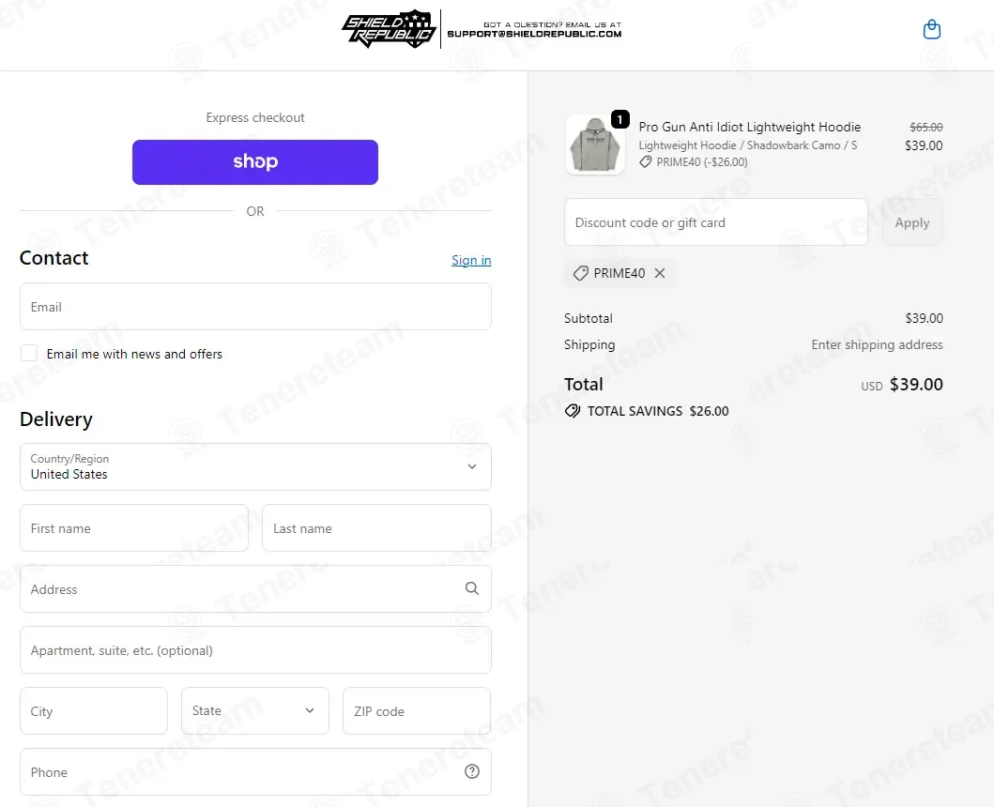
Task: Focus the Email input field
Action: pos(255,307)
